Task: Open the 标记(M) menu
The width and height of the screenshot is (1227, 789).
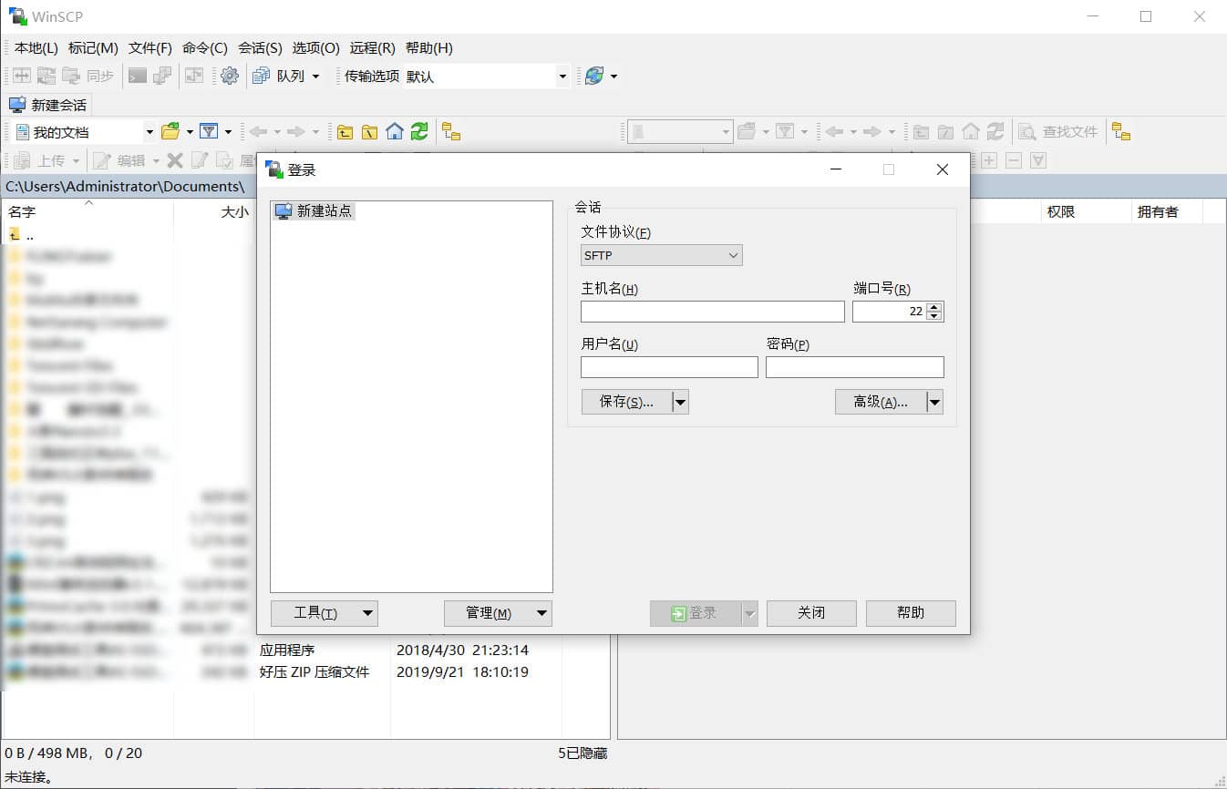Action: [x=93, y=47]
